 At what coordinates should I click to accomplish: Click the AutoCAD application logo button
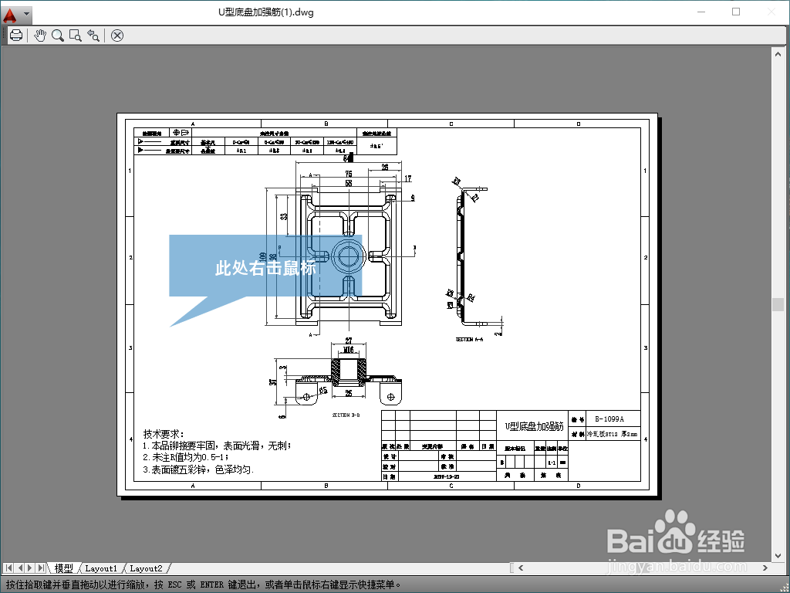pos(10,14)
